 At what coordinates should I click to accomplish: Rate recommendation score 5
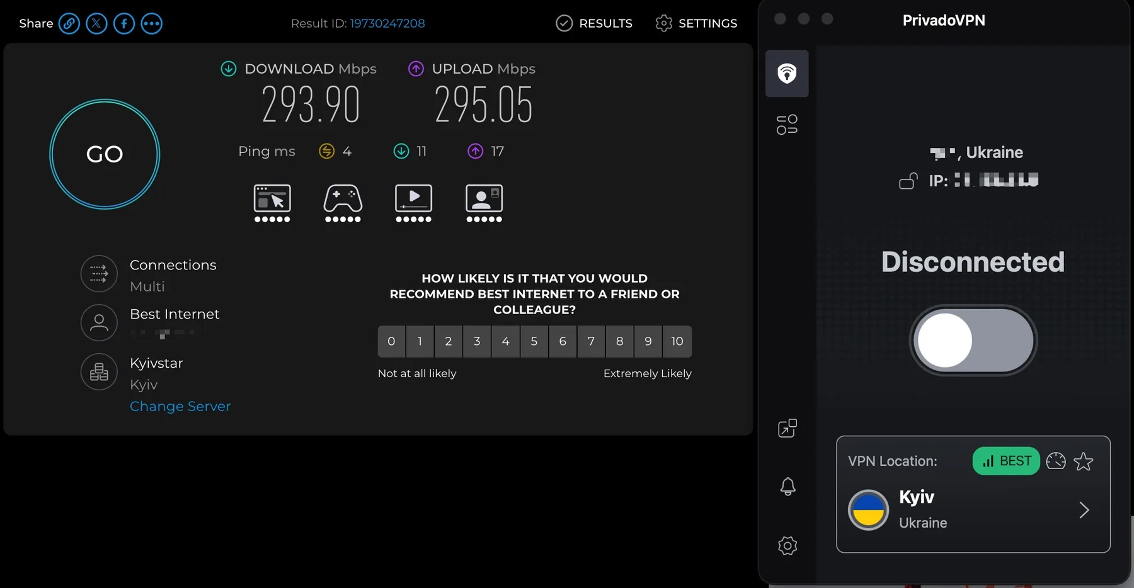click(x=534, y=341)
